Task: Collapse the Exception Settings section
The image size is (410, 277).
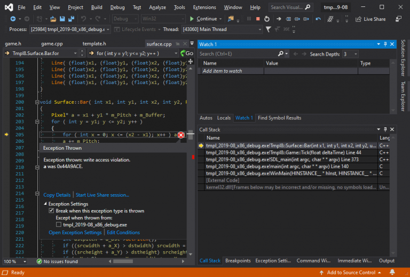Action: coord(45,204)
